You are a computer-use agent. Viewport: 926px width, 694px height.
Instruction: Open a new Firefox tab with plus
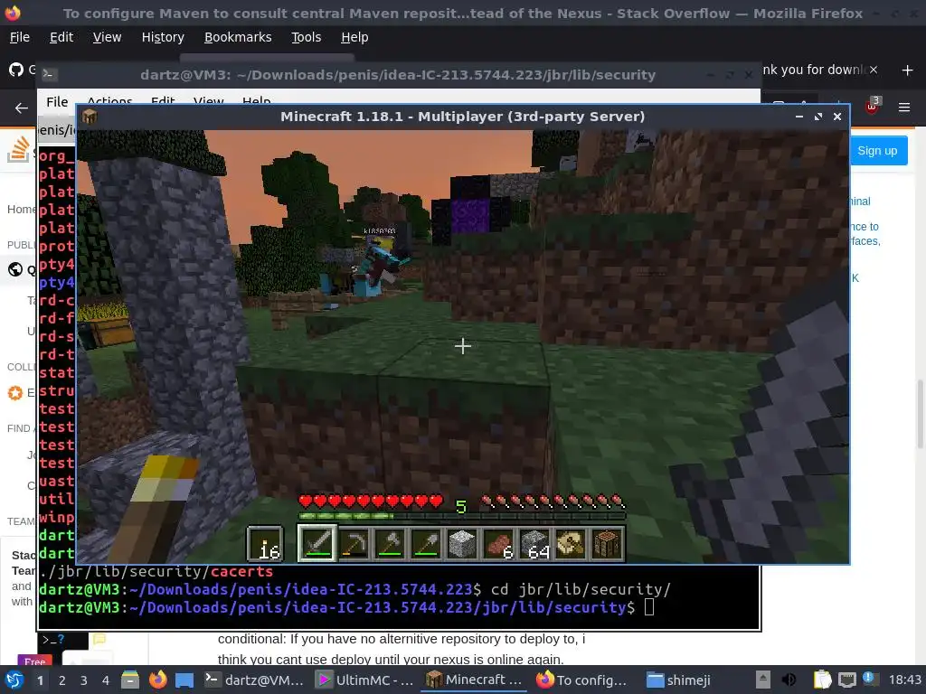coord(908,70)
